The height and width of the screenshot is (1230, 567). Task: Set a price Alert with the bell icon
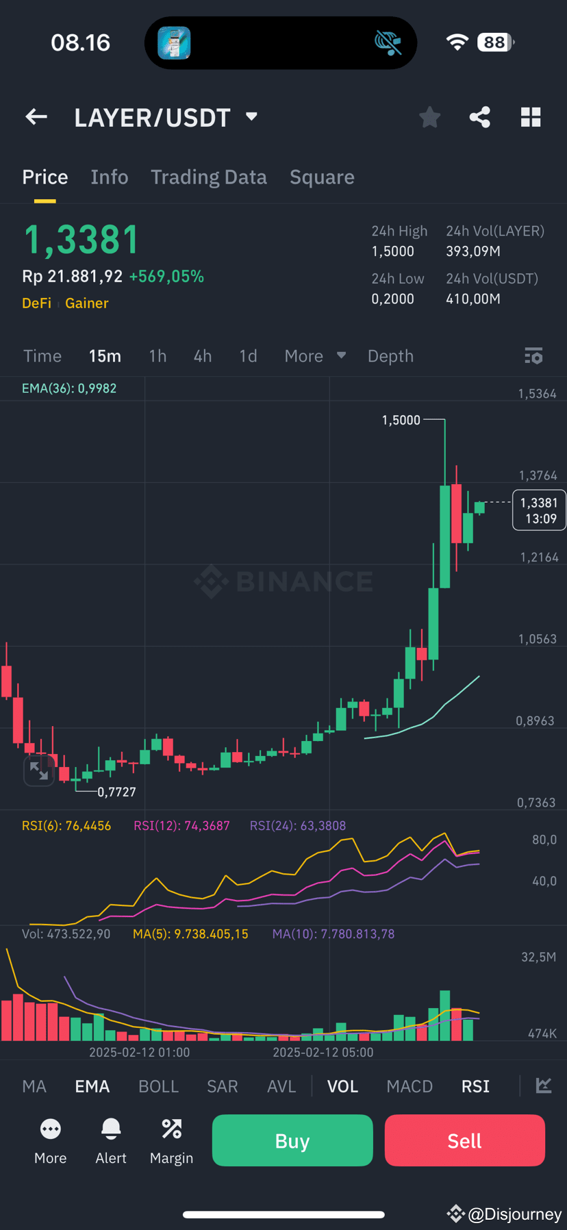[x=111, y=1129]
